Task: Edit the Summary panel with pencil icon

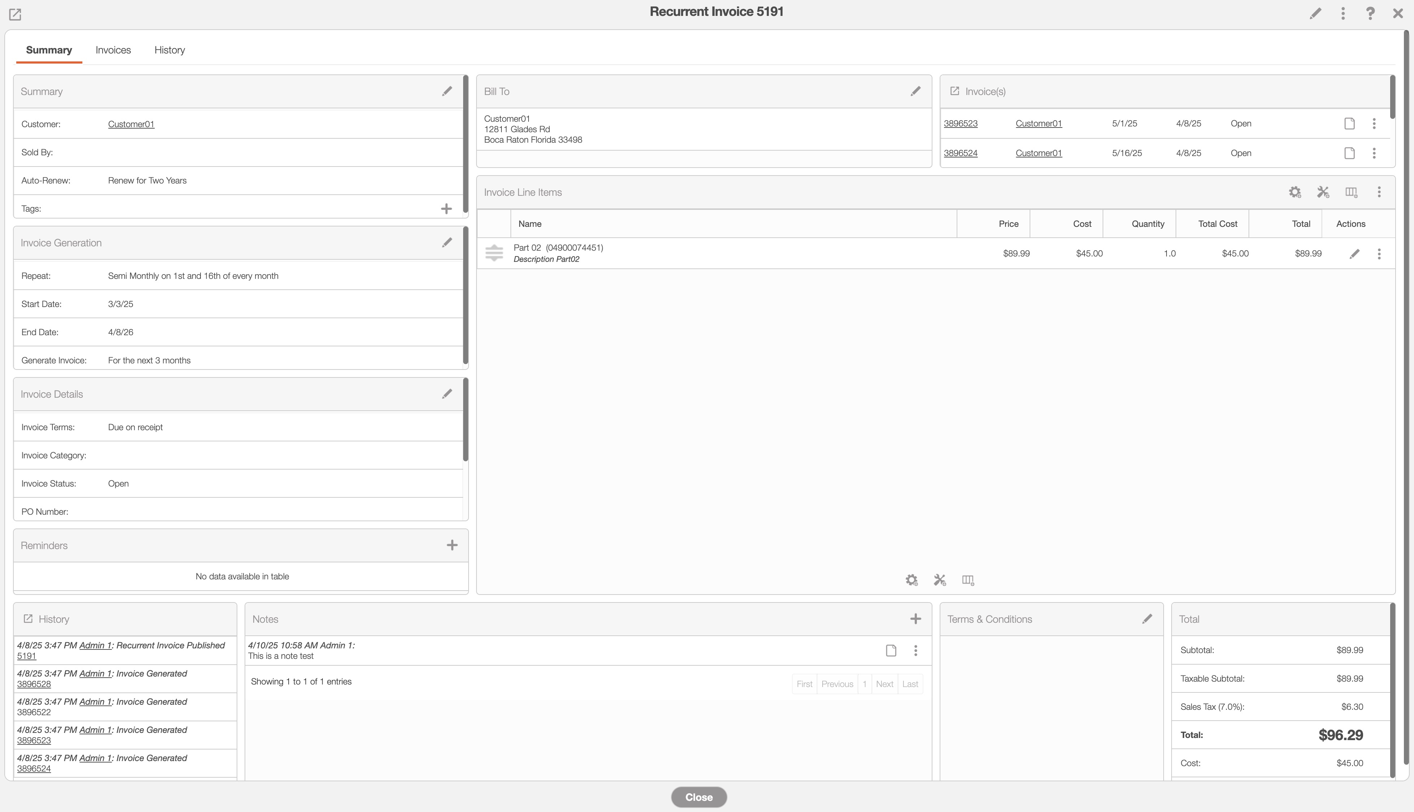Action: coord(447,91)
